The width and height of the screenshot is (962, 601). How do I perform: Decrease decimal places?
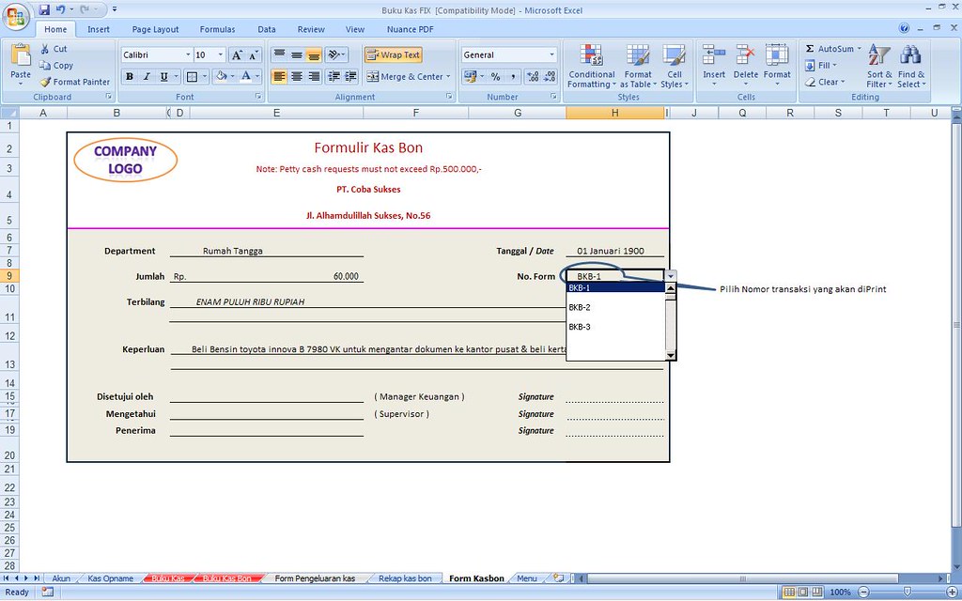550,77
